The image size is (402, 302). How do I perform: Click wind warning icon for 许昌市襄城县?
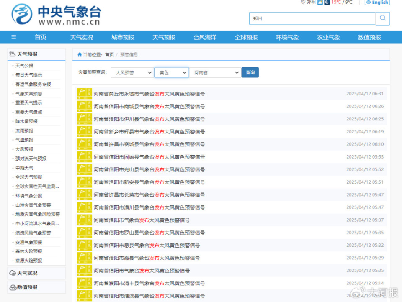(84, 144)
